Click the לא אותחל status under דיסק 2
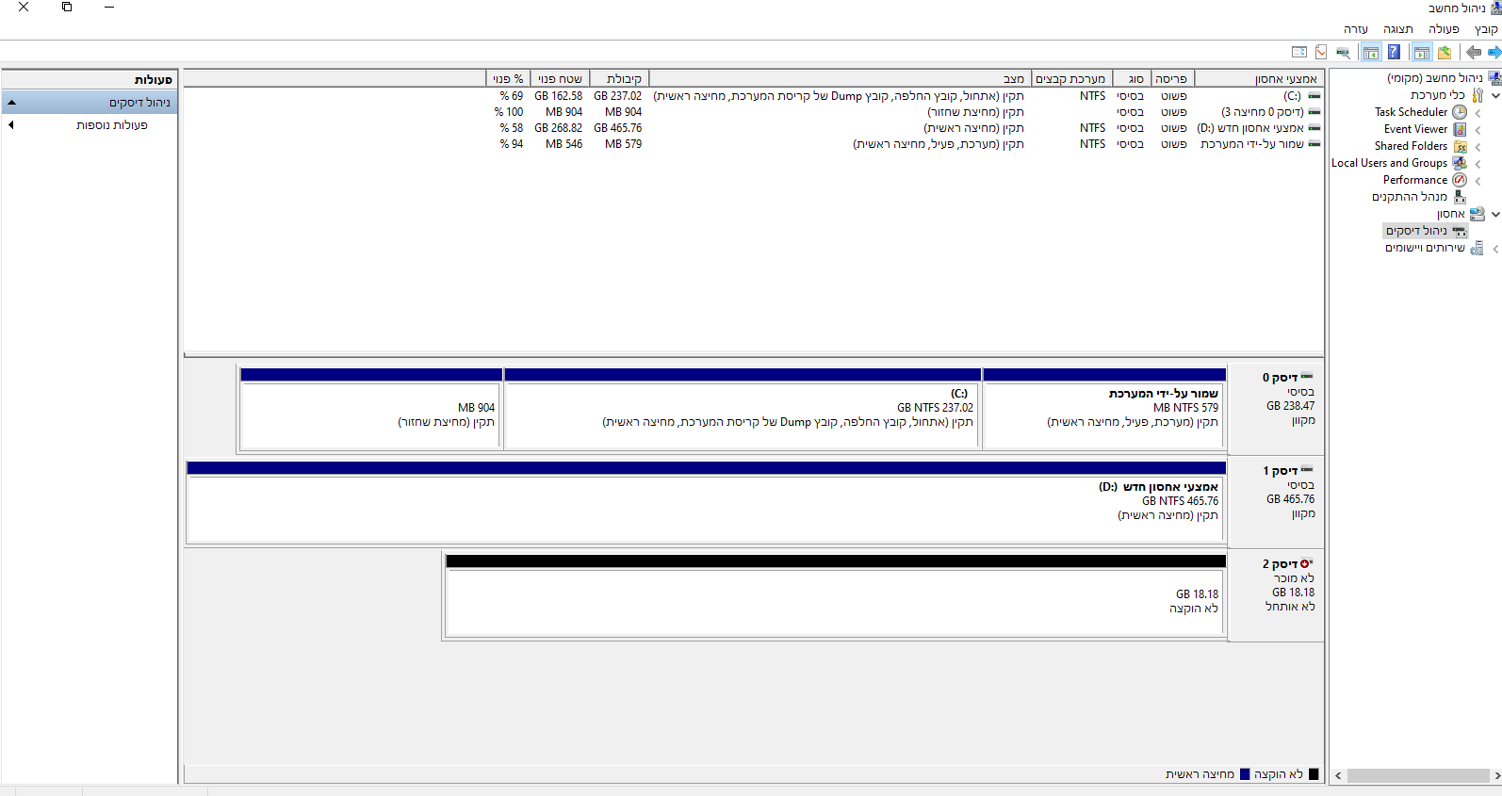This screenshot has width=1502, height=796. 1291,607
